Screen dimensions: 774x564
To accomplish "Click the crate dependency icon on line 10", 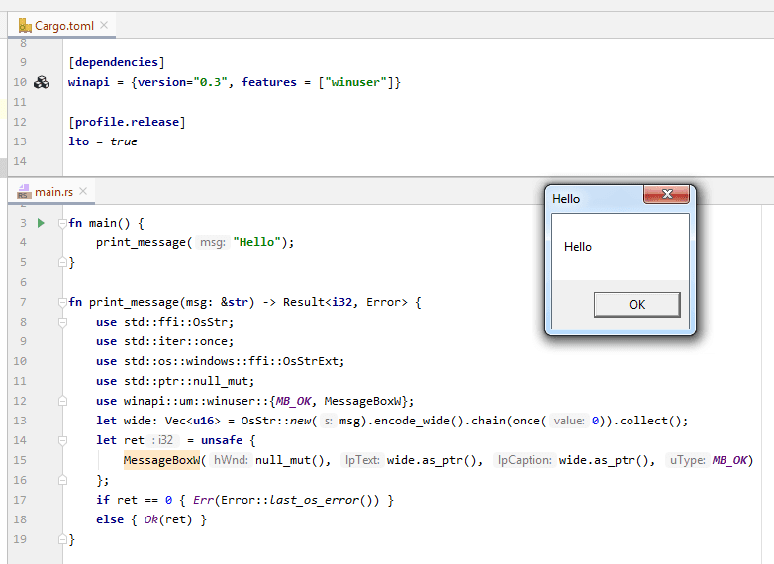I will (42, 82).
